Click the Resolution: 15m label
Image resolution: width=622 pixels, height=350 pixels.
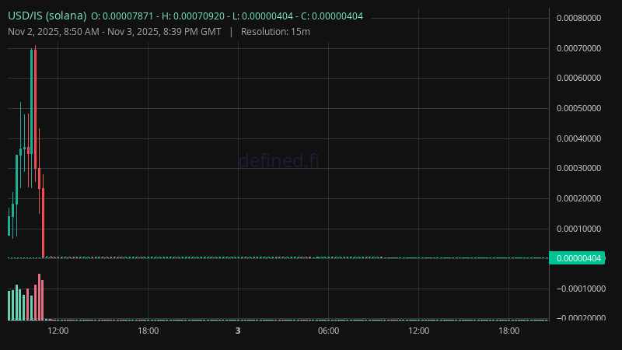(x=275, y=32)
